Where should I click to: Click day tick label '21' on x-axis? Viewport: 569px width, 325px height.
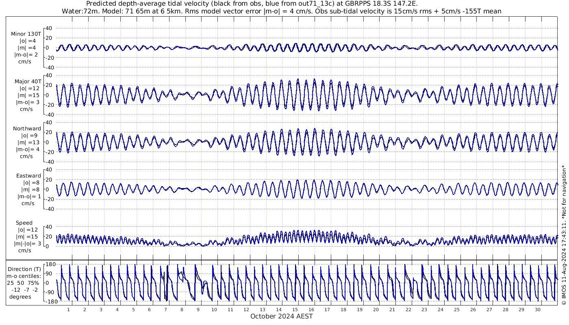point(392,309)
